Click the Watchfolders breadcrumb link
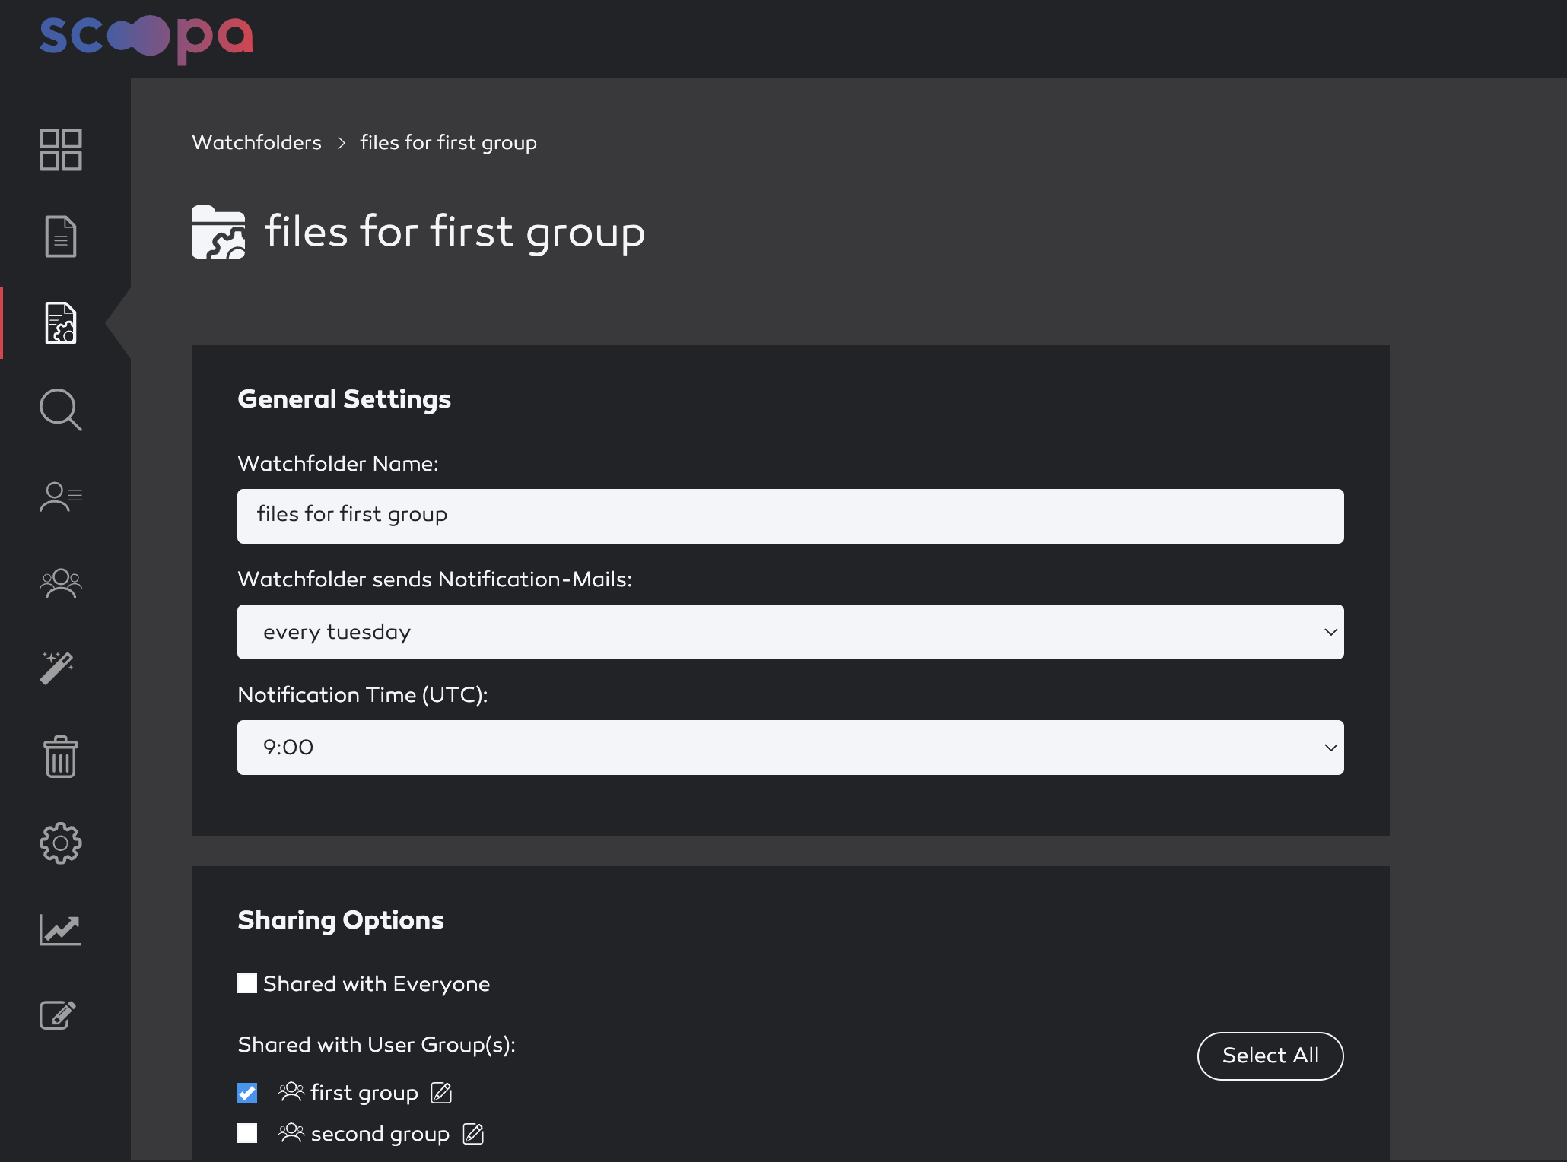 click(256, 143)
